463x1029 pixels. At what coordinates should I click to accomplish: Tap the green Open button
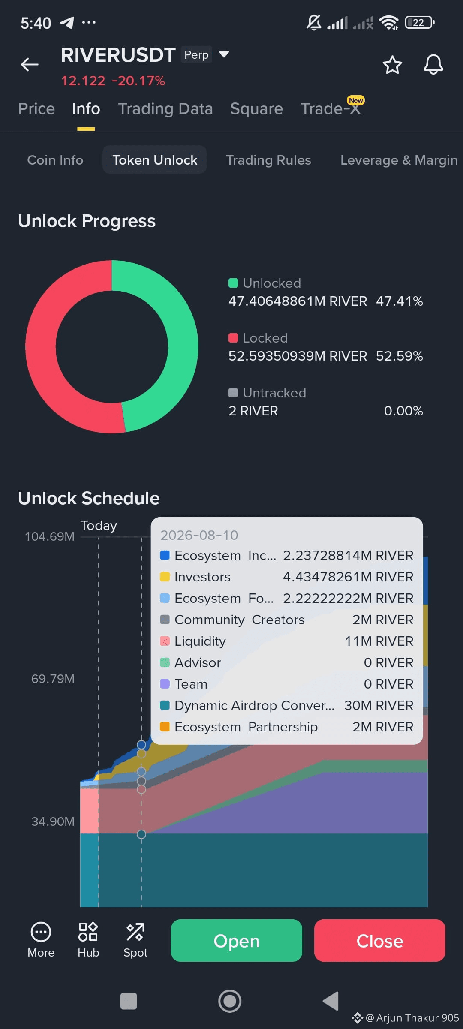237,941
